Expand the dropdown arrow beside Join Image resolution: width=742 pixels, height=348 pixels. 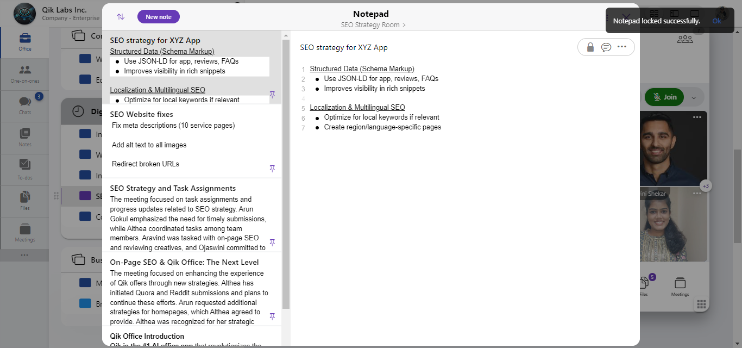tap(694, 97)
